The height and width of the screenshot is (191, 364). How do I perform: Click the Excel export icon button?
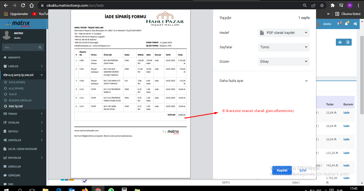point(348,42)
